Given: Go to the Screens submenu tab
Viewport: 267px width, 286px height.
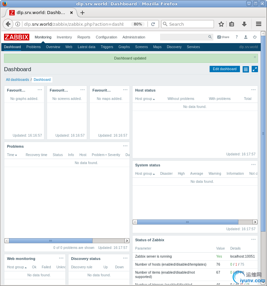Looking at the screenshot, I should tap(142, 47).
